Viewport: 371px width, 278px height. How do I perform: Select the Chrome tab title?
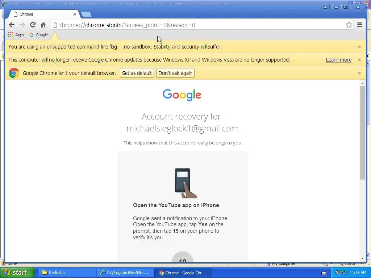pos(26,14)
